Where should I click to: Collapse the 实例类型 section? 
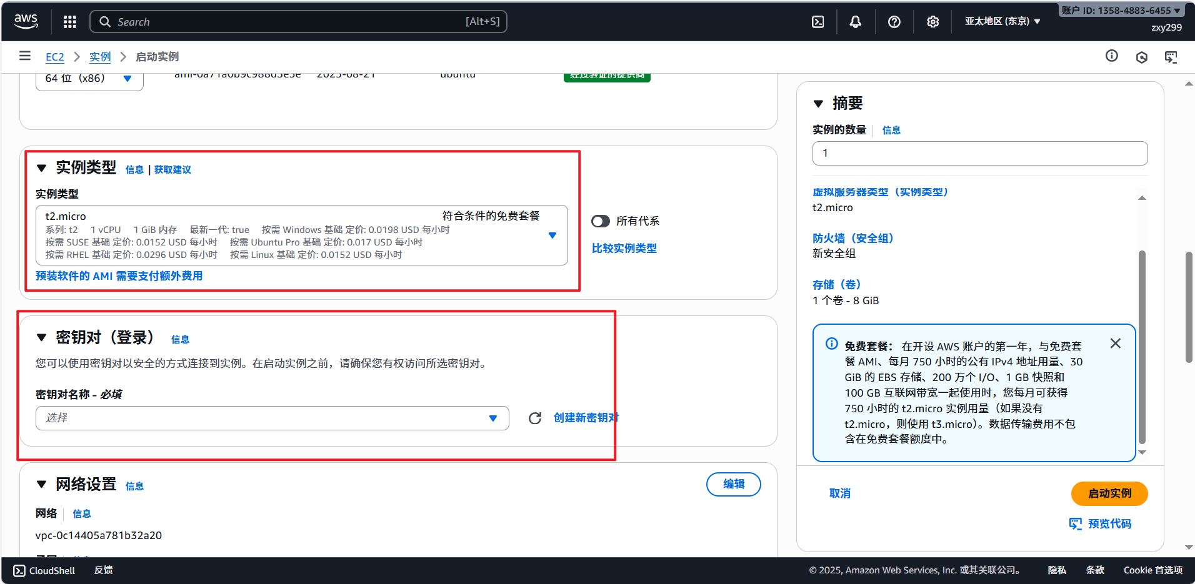(42, 168)
